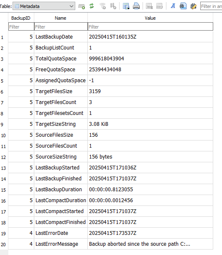Sort by the BackupID column header
The image size is (222, 255).
point(21,18)
